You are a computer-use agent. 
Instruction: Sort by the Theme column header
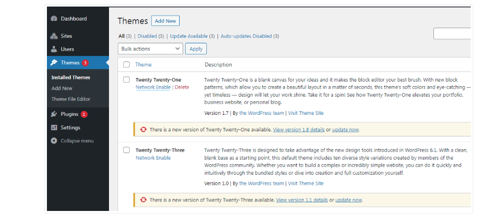point(143,64)
